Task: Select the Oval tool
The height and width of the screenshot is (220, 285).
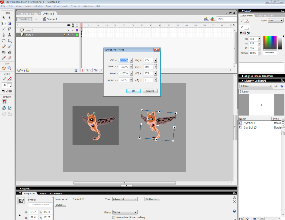Action: [4, 41]
